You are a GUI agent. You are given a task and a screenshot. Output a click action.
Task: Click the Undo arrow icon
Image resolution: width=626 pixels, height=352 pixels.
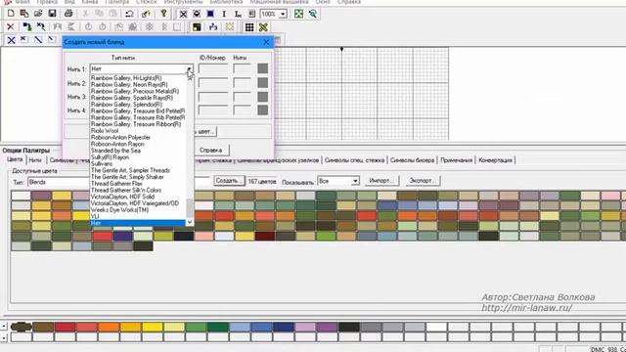click(129, 14)
